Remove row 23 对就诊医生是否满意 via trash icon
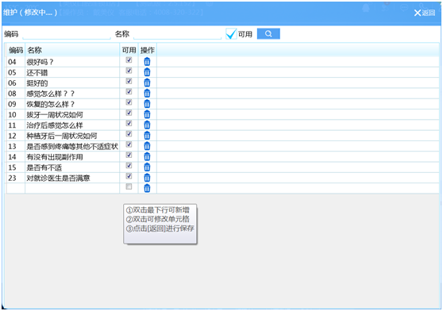 point(147,178)
